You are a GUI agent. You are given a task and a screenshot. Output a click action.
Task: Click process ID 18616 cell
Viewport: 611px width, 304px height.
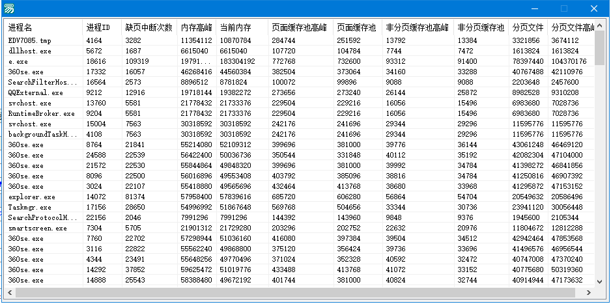click(96, 61)
